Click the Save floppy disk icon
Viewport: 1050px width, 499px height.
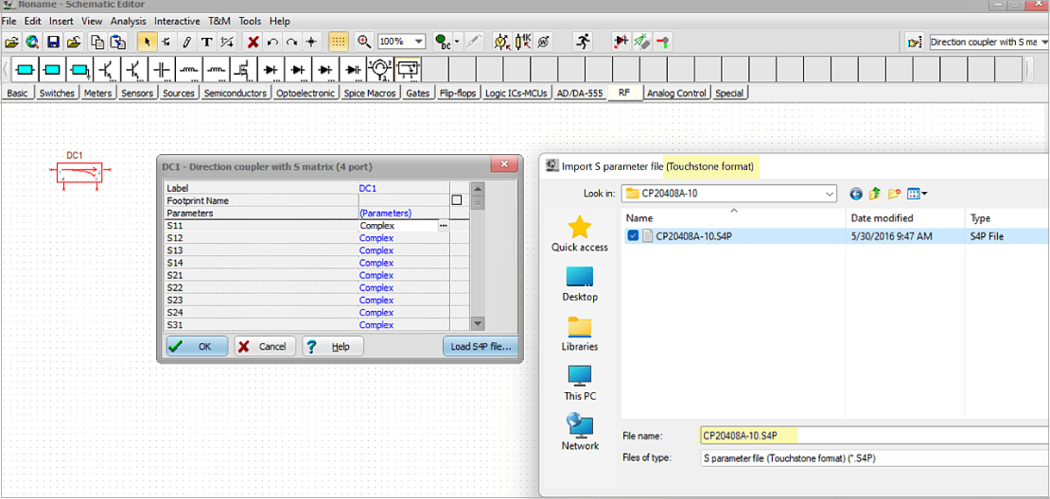point(53,42)
